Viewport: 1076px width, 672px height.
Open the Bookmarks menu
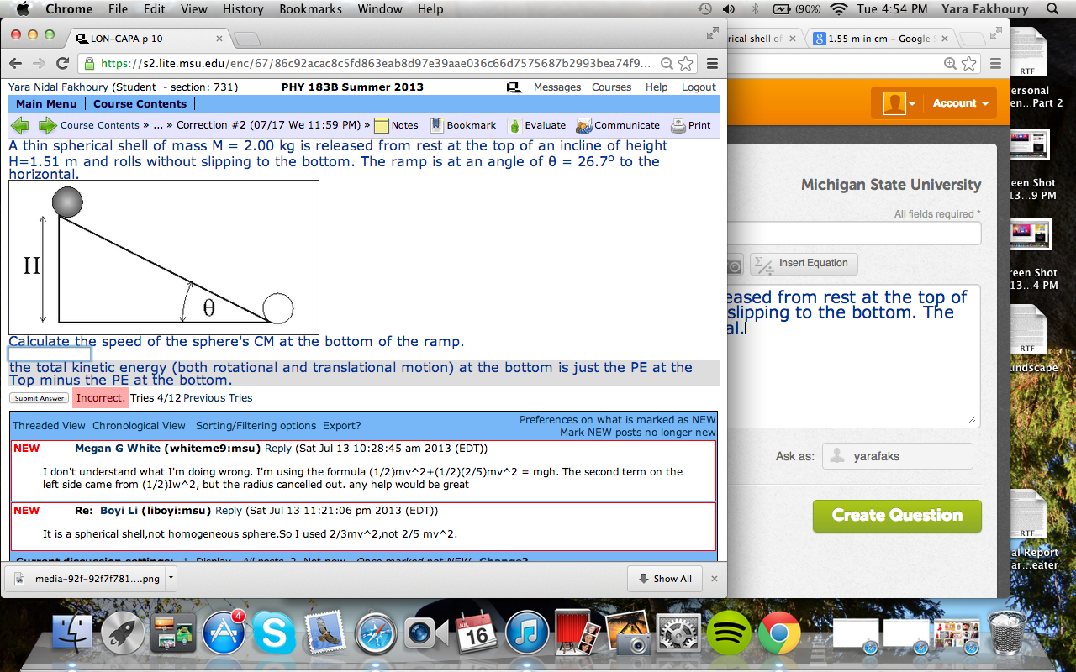coord(310,9)
